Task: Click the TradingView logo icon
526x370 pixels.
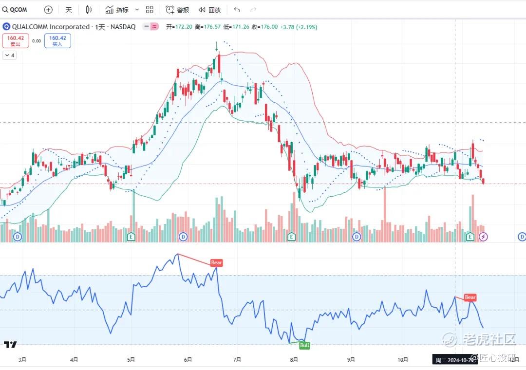Action: [10, 345]
